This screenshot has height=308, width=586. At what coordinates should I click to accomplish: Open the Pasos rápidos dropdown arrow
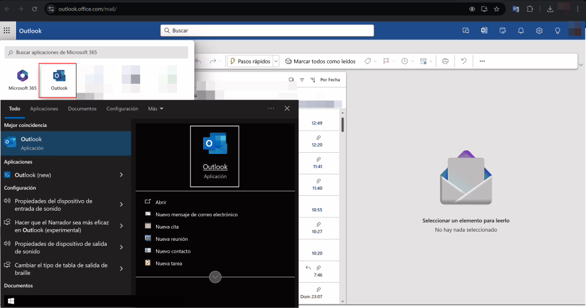coord(276,61)
